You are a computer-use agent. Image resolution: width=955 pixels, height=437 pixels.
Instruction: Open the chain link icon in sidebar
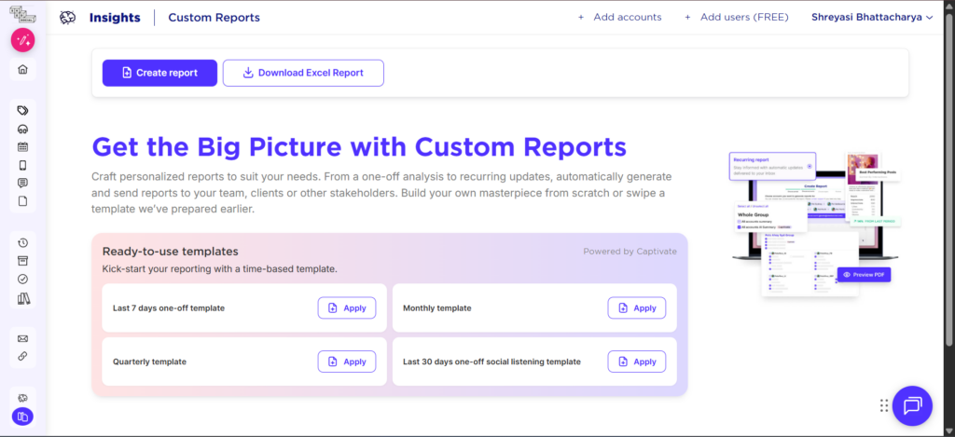[x=22, y=357]
